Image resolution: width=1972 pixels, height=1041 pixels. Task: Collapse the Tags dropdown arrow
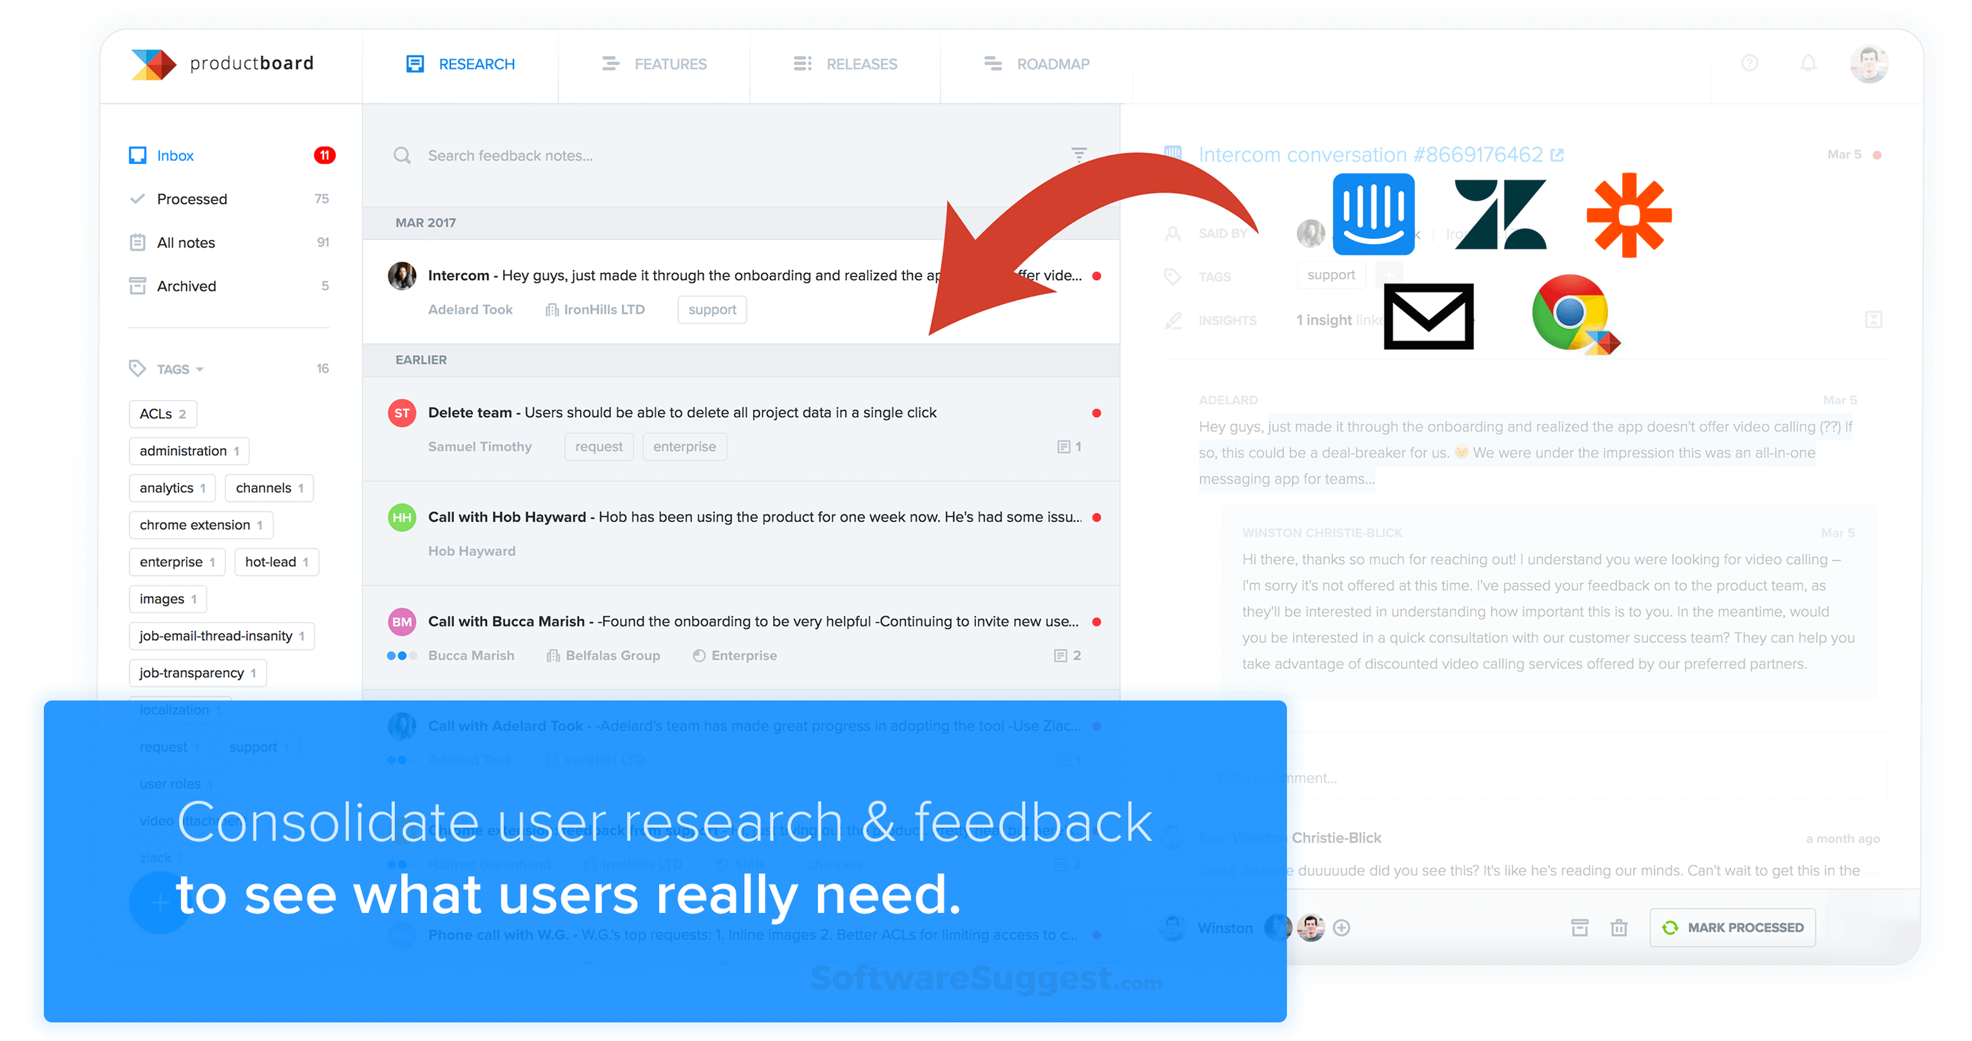[x=200, y=370]
